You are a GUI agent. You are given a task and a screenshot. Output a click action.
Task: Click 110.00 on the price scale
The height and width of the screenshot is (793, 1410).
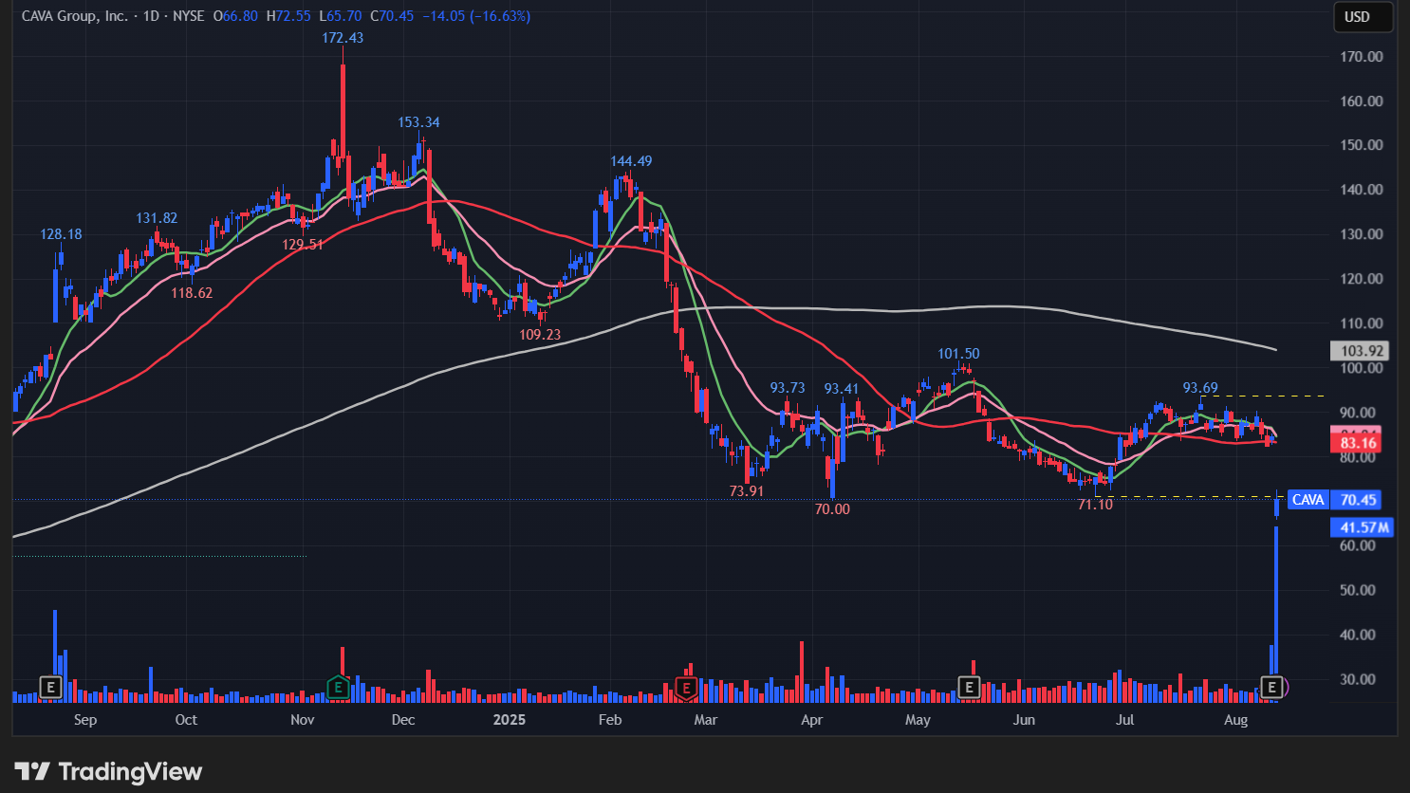[1362, 323]
